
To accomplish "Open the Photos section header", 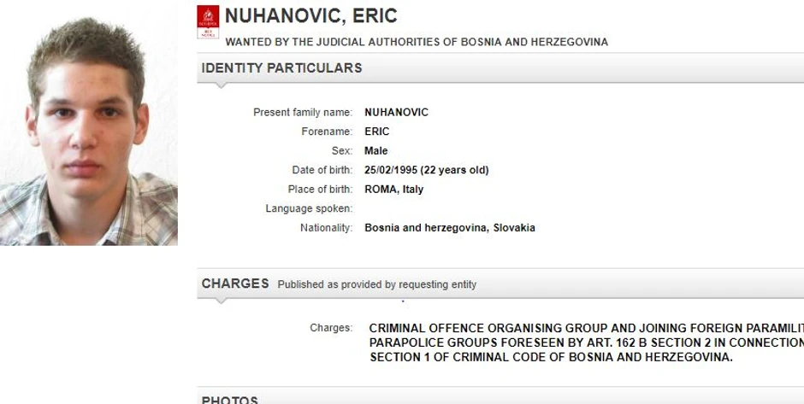I will [229, 399].
